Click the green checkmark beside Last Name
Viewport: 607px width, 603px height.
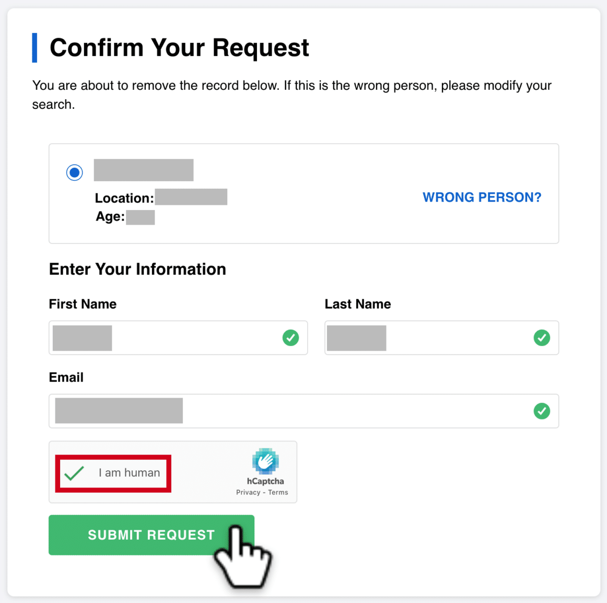[542, 338]
